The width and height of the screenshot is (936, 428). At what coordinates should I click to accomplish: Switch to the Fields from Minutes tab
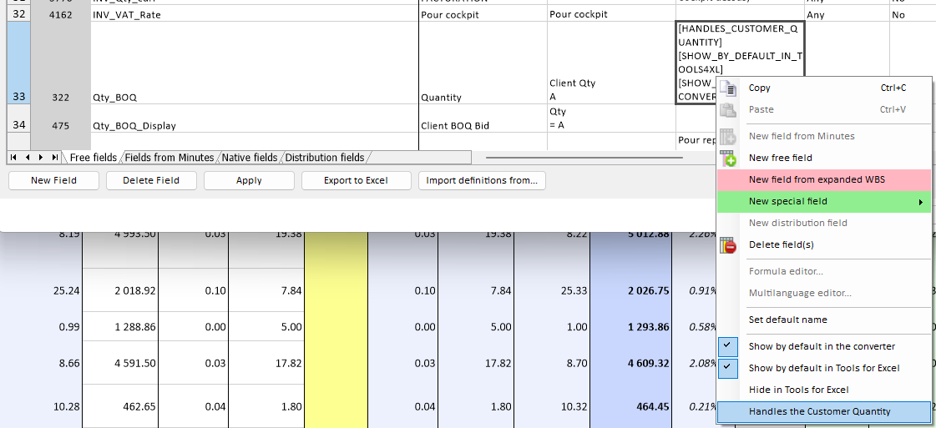[x=169, y=158]
